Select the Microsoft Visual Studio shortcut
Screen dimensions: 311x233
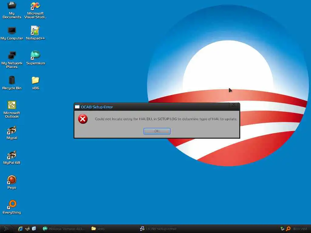click(x=36, y=10)
